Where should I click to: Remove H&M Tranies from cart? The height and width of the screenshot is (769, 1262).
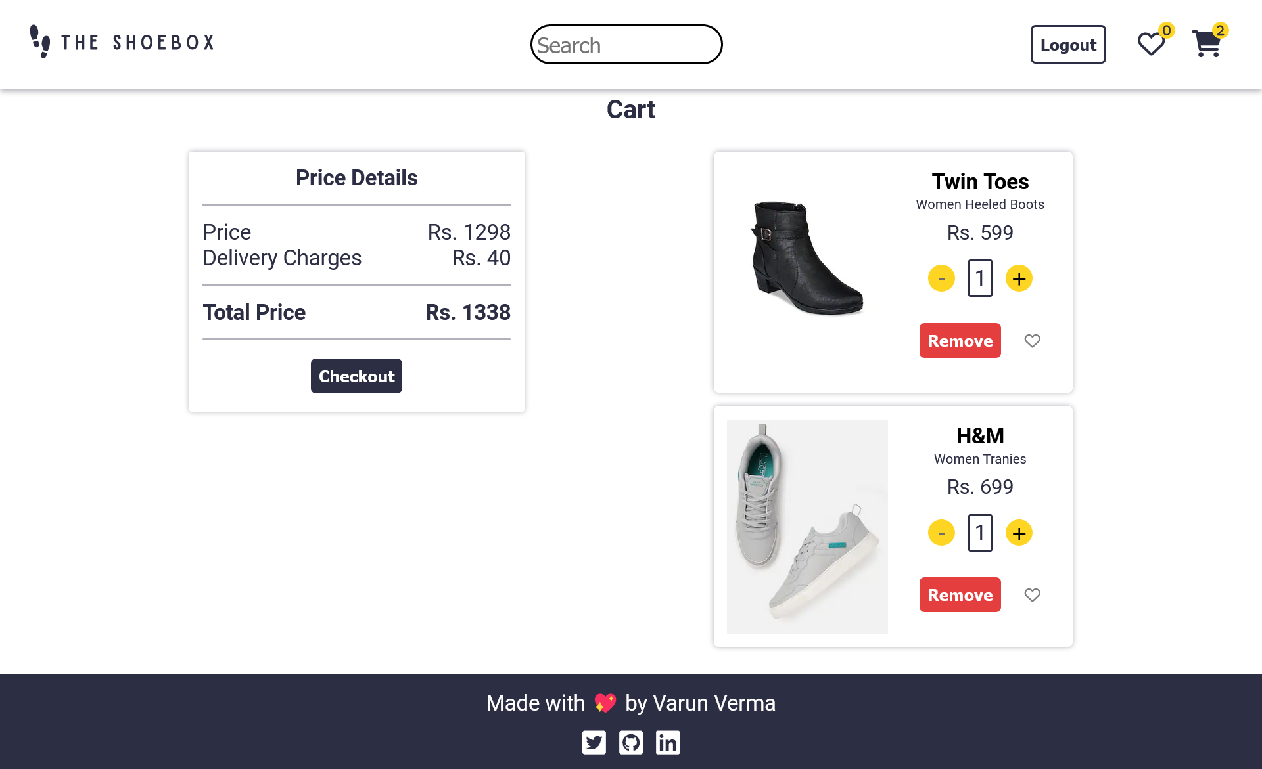click(960, 594)
